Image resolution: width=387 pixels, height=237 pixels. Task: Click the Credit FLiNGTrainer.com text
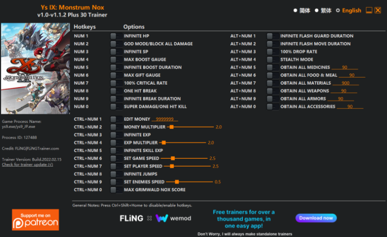pos(31,148)
